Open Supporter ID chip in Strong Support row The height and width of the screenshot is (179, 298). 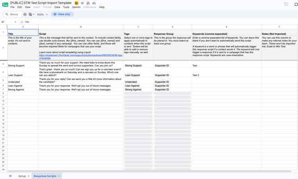click(x=162, y=66)
